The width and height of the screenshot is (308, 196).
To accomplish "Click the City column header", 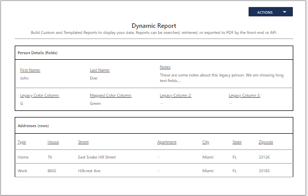I will [x=206, y=142].
